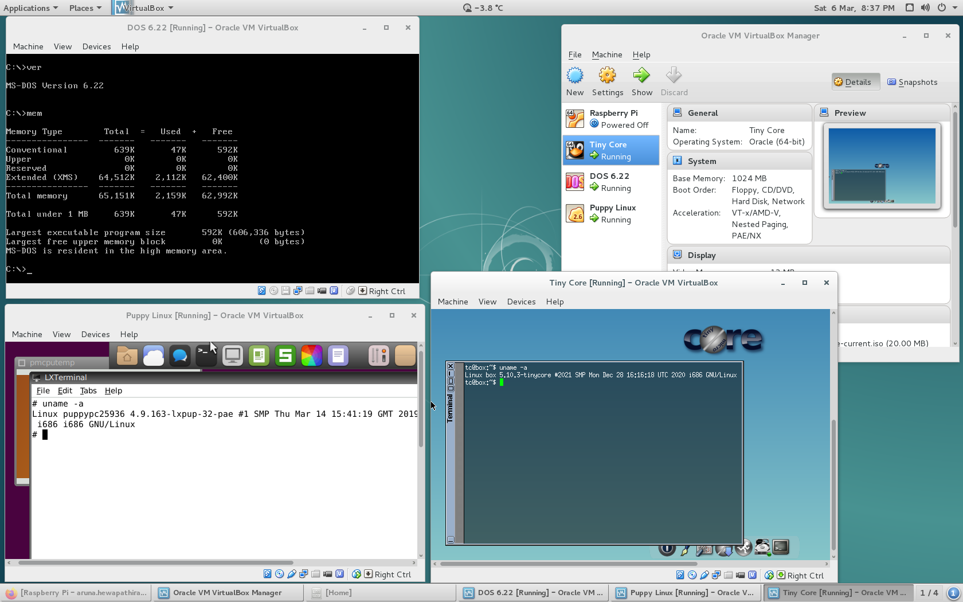
Task: Open hard drive mount tool in Tiny Core dock
Action: [x=762, y=548]
